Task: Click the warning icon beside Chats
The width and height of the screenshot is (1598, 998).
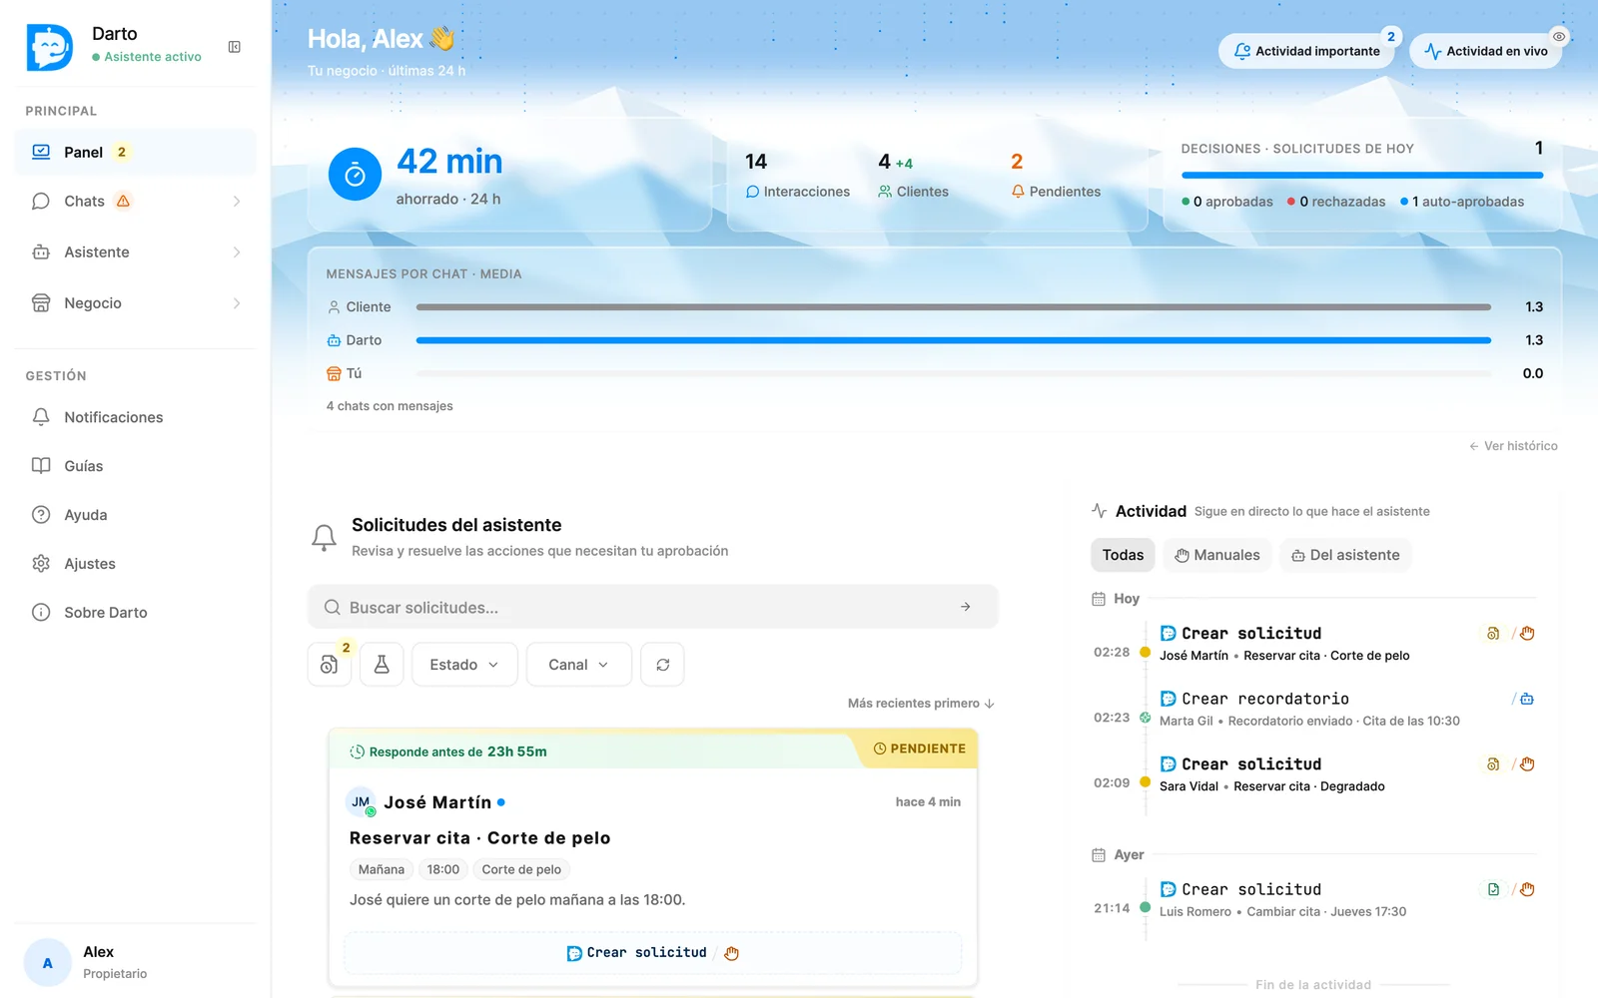Action: pos(123,201)
